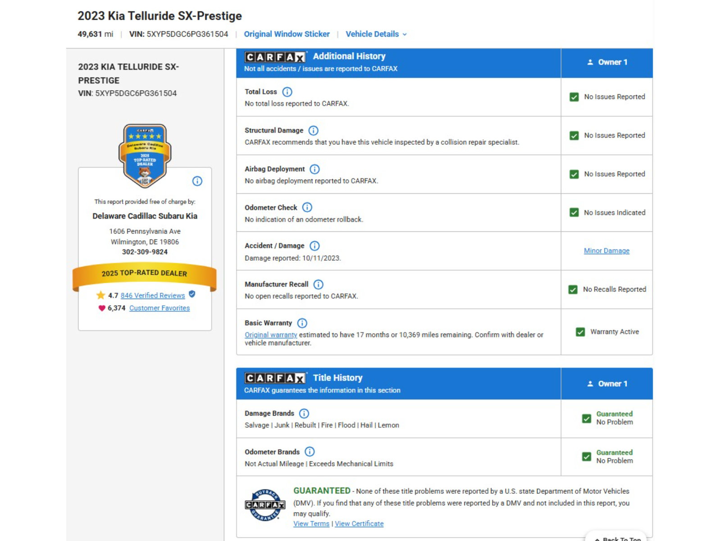
Task: Open the Manufacturer Recall info icon
Action: pos(318,284)
